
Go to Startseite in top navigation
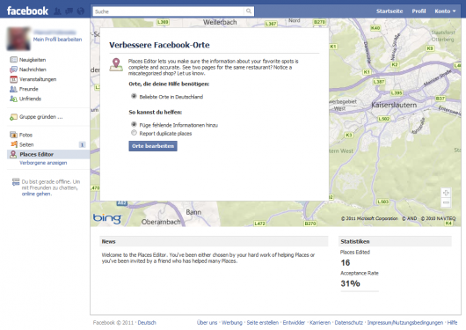(390, 11)
